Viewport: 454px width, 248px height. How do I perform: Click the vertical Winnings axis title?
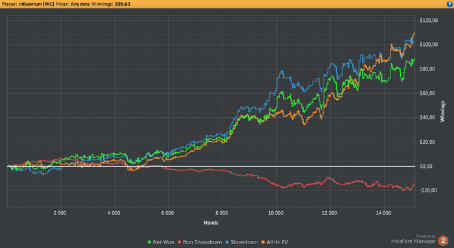pos(442,111)
